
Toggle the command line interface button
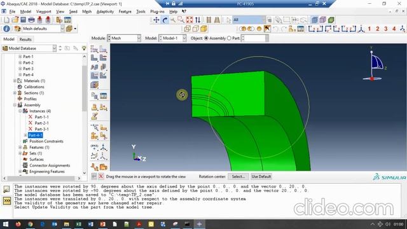6,201
